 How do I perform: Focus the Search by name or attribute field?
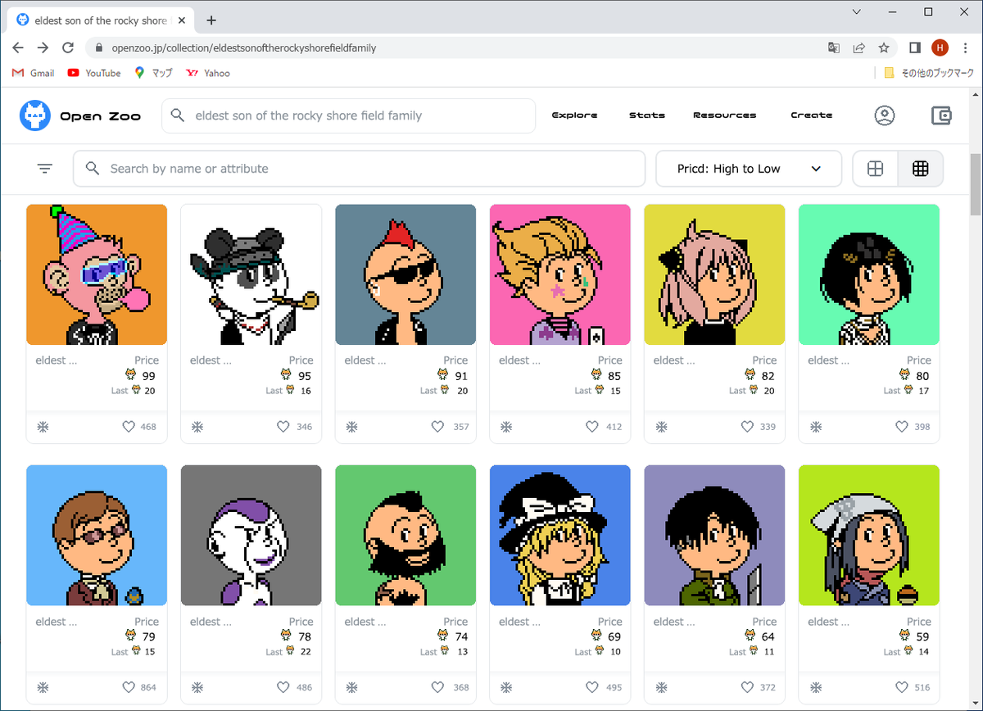click(x=359, y=169)
